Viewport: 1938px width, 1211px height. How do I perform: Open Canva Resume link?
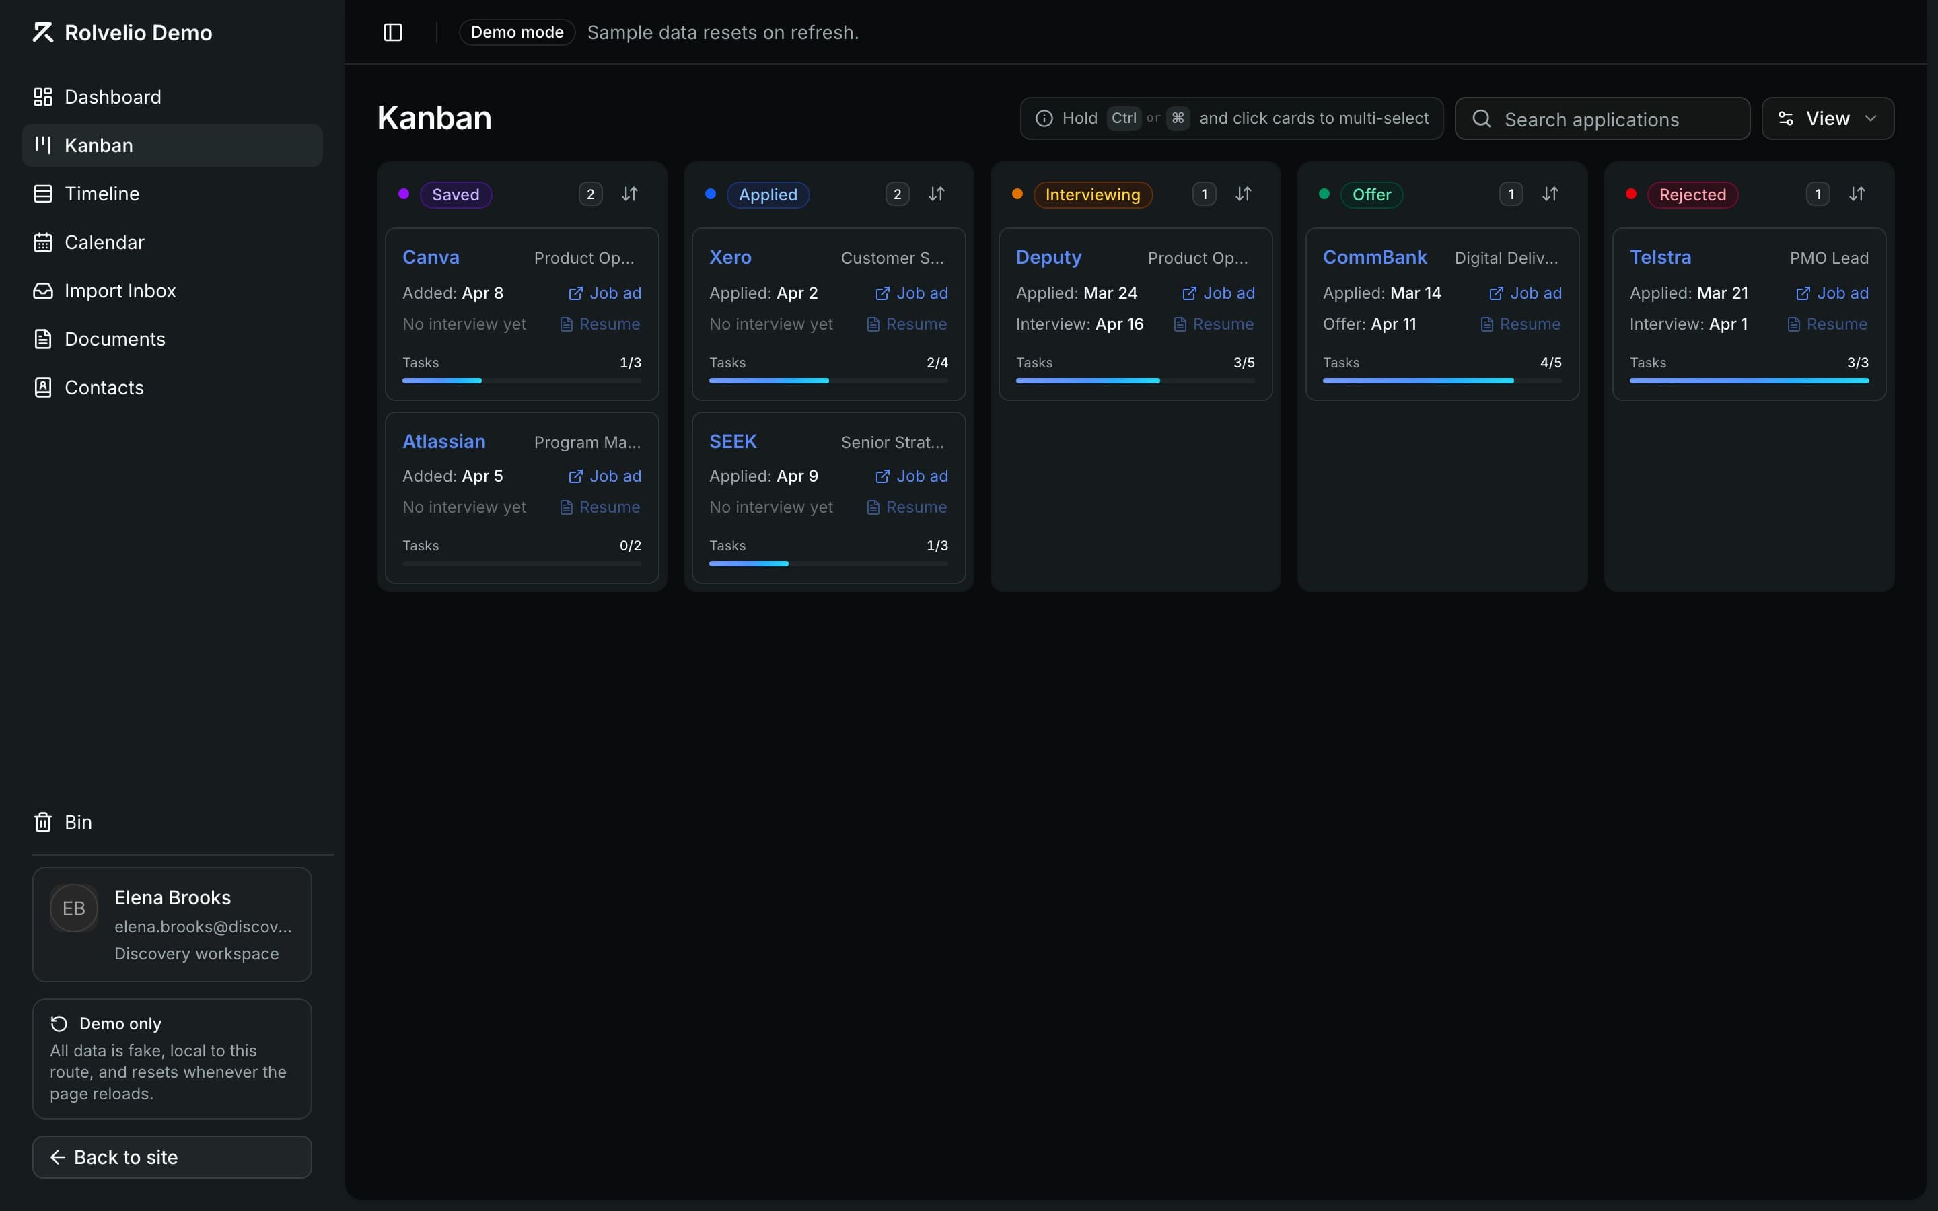600,324
